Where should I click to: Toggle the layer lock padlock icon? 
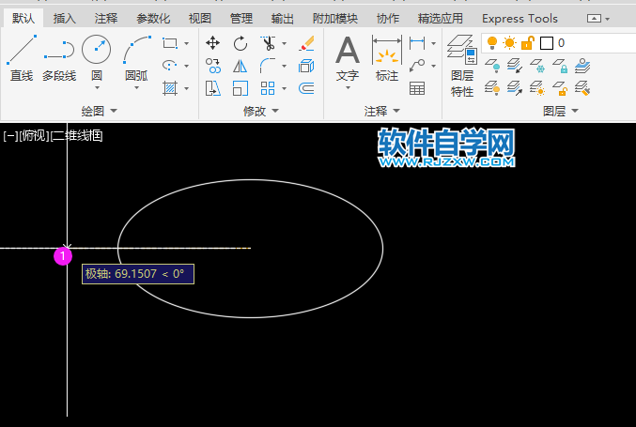(527, 43)
